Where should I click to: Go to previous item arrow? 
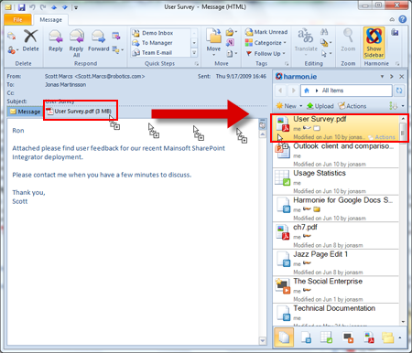click(54, 7)
